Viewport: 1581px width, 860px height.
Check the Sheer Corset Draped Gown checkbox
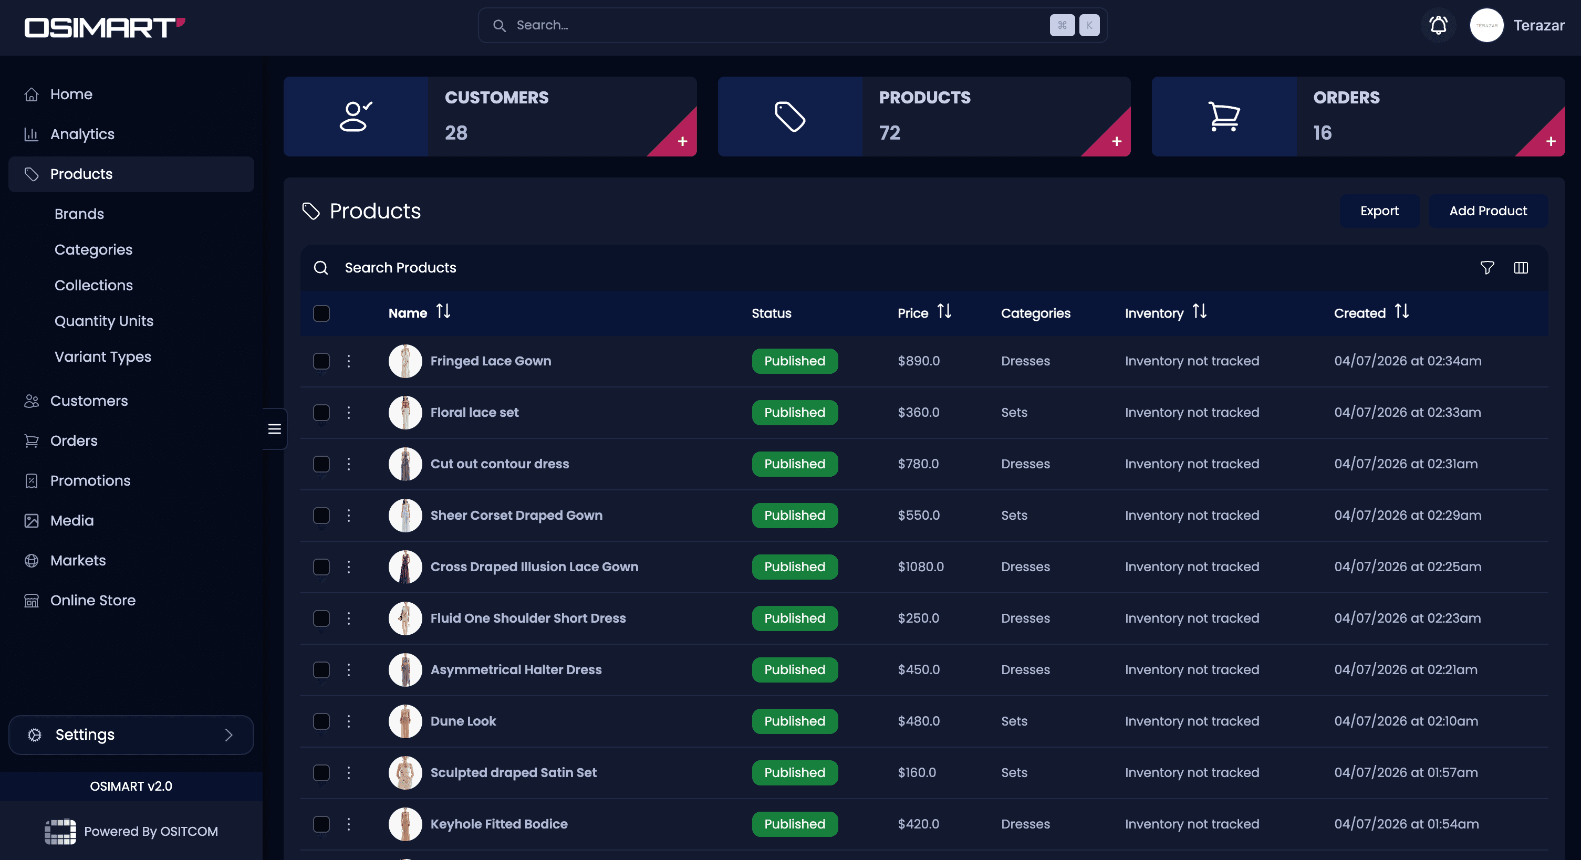(321, 515)
